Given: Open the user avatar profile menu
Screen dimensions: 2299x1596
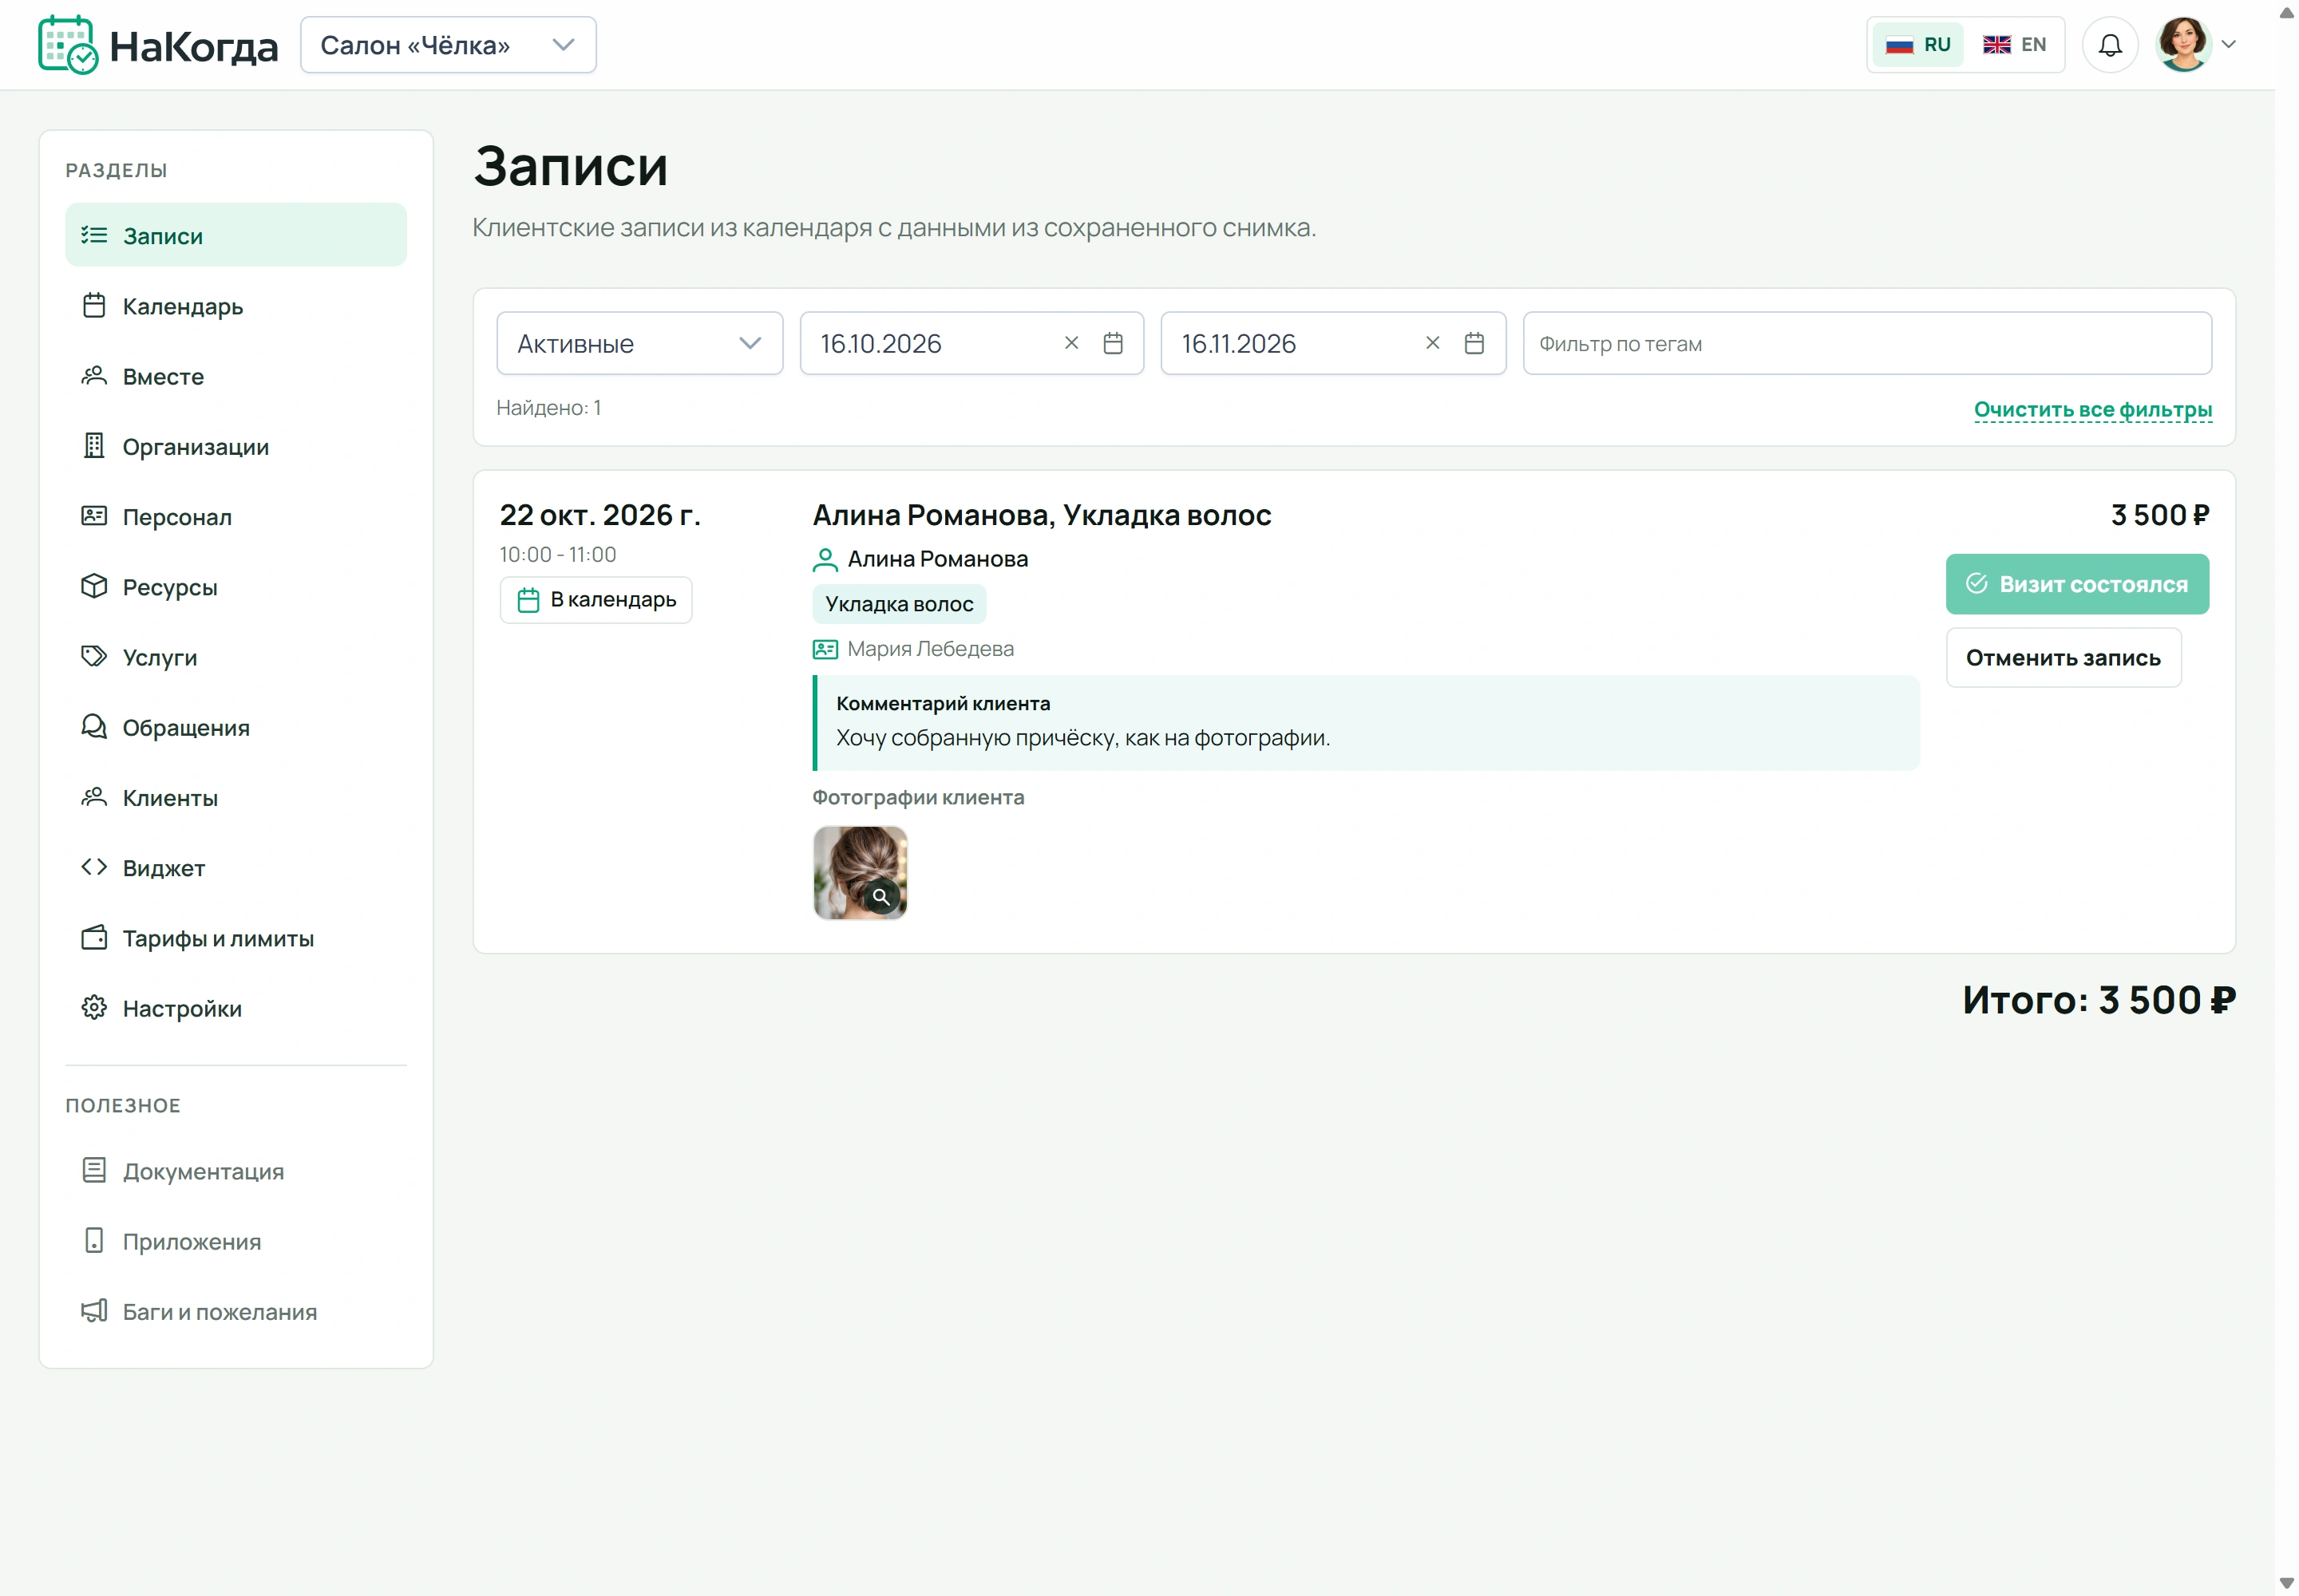Looking at the screenshot, I should 2183,45.
